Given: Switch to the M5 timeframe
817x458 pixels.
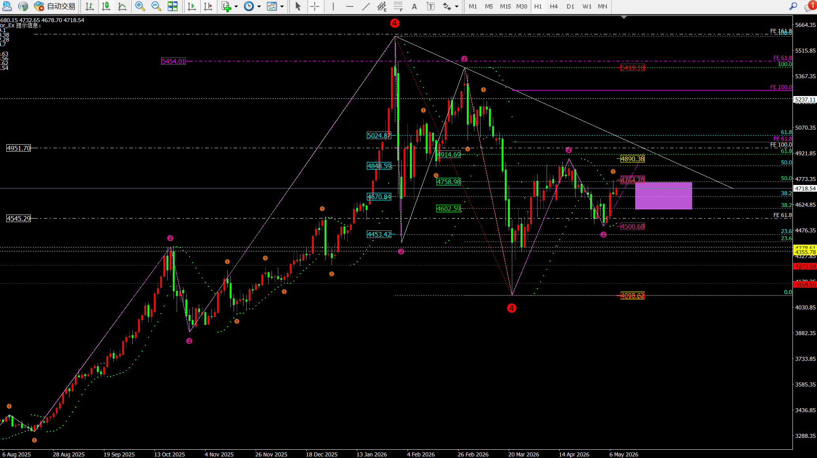Looking at the screenshot, I should pos(489,6).
